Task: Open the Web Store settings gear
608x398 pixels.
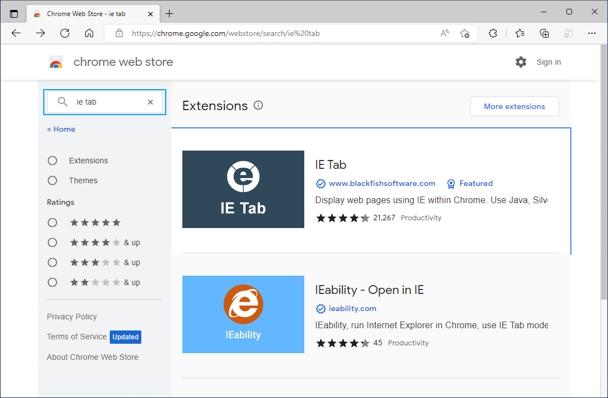Action: coord(521,62)
